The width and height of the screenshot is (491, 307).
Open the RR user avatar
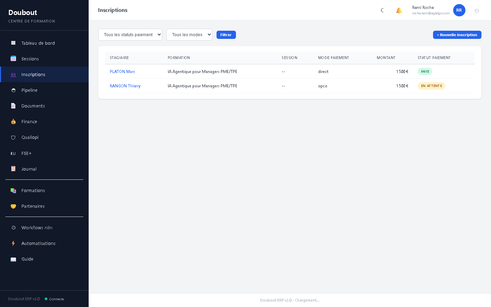[x=459, y=10]
